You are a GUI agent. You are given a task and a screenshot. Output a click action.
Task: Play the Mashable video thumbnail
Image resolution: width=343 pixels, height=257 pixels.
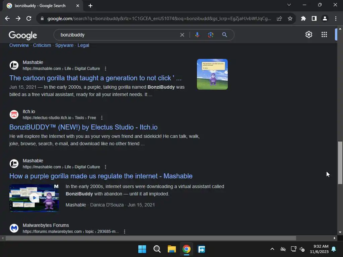[x=34, y=198]
